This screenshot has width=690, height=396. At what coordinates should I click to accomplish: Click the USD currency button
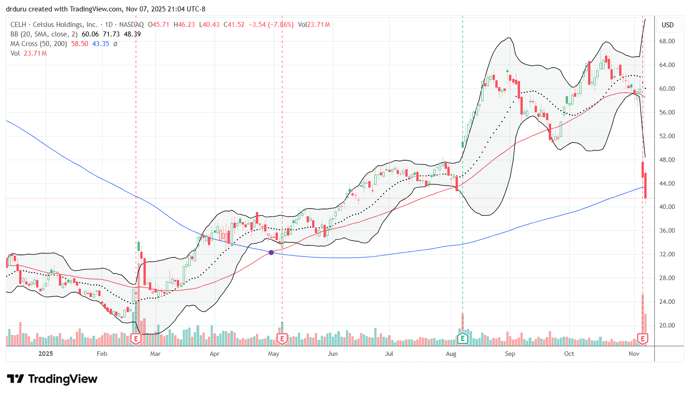[669, 25]
